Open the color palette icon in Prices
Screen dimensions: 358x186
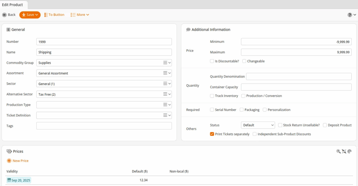tap(349, 151)
